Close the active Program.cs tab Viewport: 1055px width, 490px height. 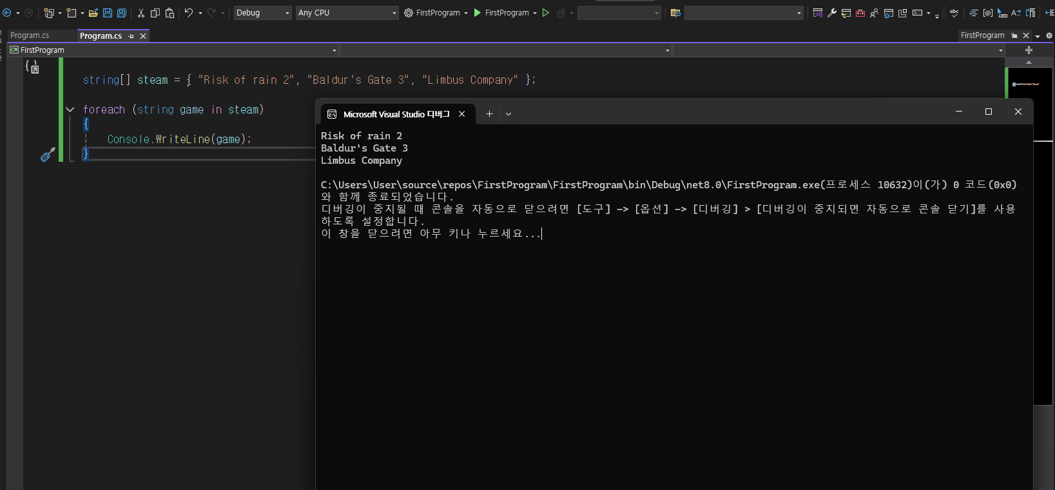click(143, 36)
